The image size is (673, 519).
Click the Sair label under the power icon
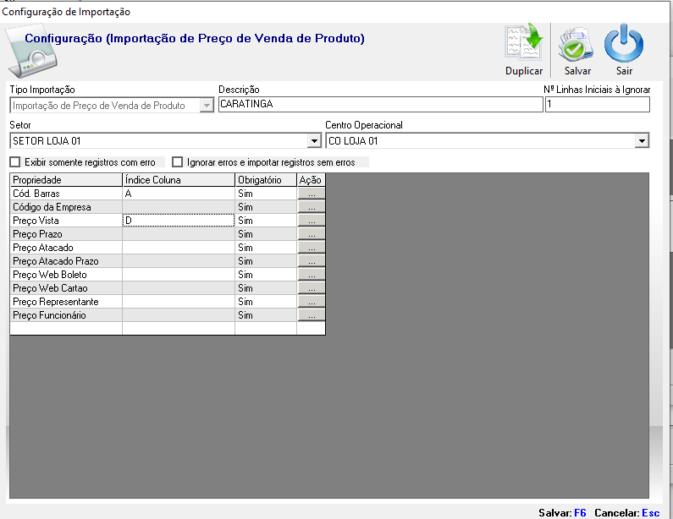pos(624,71)
